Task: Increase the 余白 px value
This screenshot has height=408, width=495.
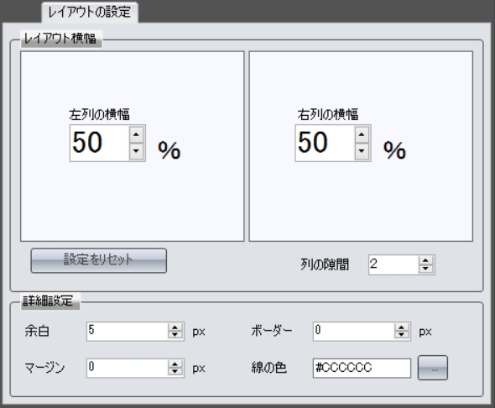Action: point(175,327)
